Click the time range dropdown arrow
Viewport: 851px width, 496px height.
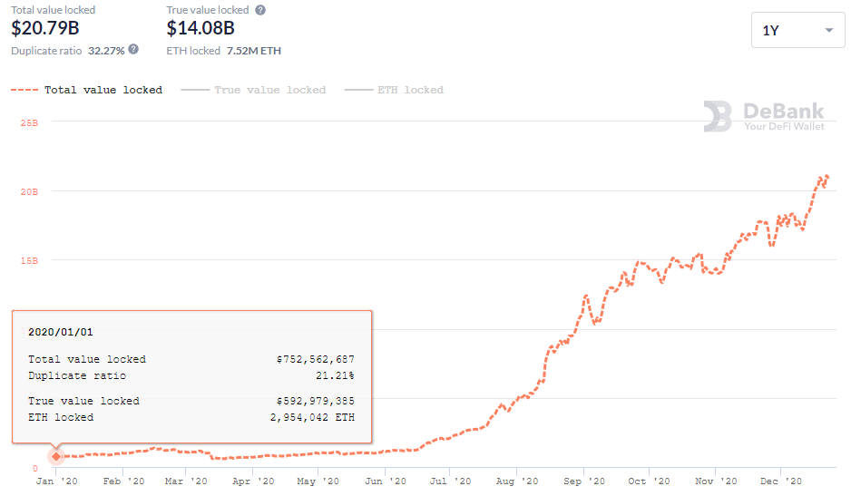pyautogui.click(x=828, y=31)
